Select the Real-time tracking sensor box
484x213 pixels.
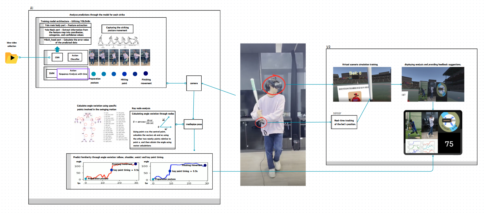pyautogui.click(x=344, y=122)
